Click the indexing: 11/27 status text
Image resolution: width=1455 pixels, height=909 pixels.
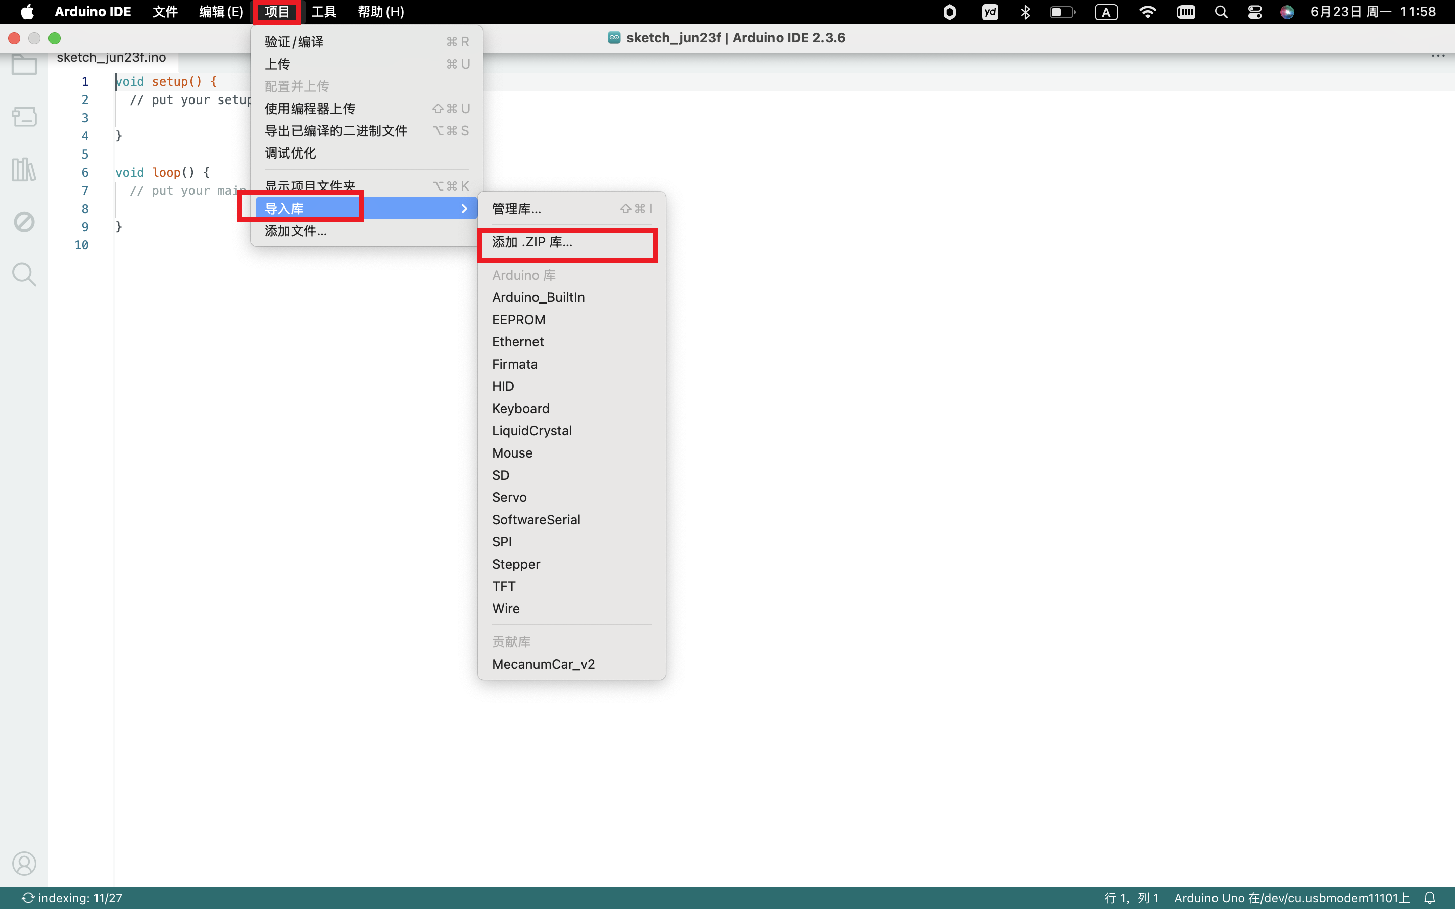click(x=80, y=898)
